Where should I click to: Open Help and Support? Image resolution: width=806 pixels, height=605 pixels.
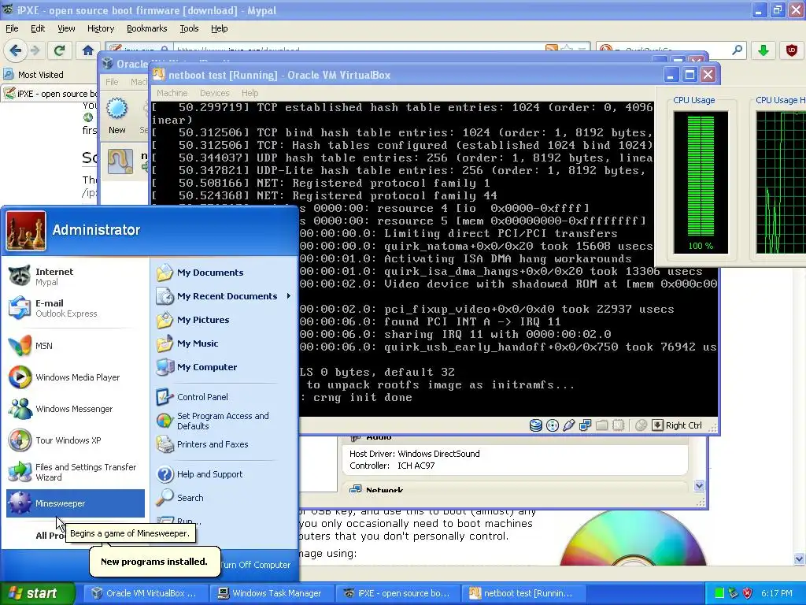pos(224,474)
